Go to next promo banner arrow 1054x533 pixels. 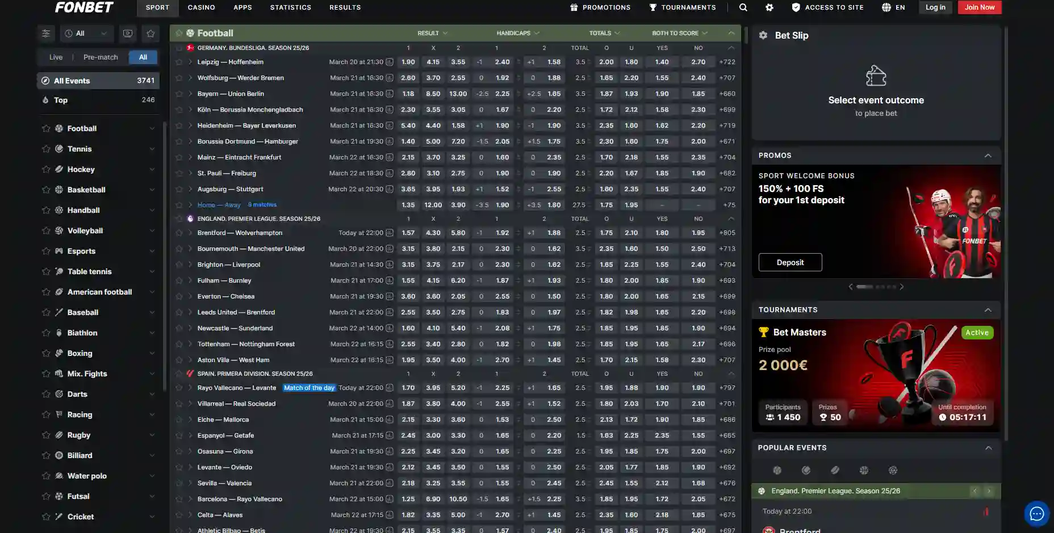[901, 287]
